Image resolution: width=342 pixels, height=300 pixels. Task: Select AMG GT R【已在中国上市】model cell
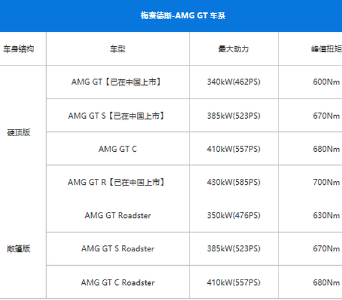pyautogui.click(x=118, y=182)
